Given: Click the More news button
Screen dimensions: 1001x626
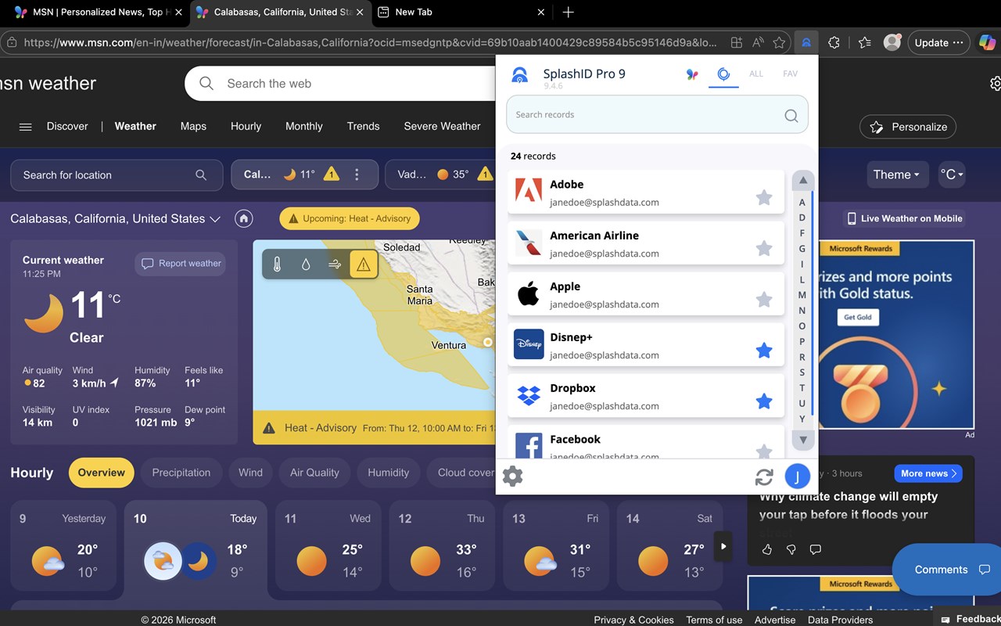Looking at the screenshot, I should [928, 473].
